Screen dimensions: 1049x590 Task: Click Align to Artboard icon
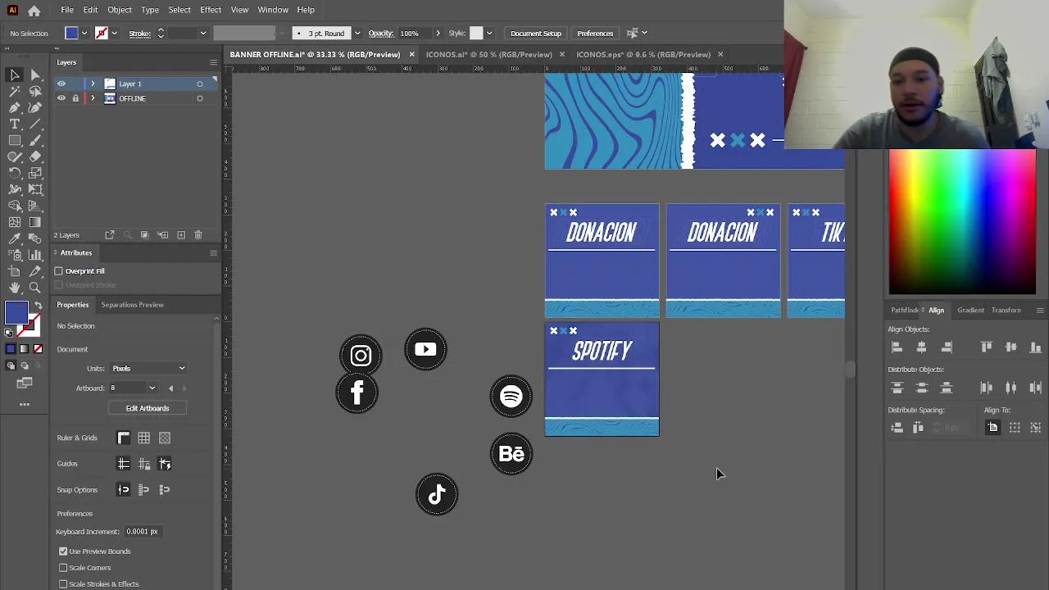coord(992,428)
